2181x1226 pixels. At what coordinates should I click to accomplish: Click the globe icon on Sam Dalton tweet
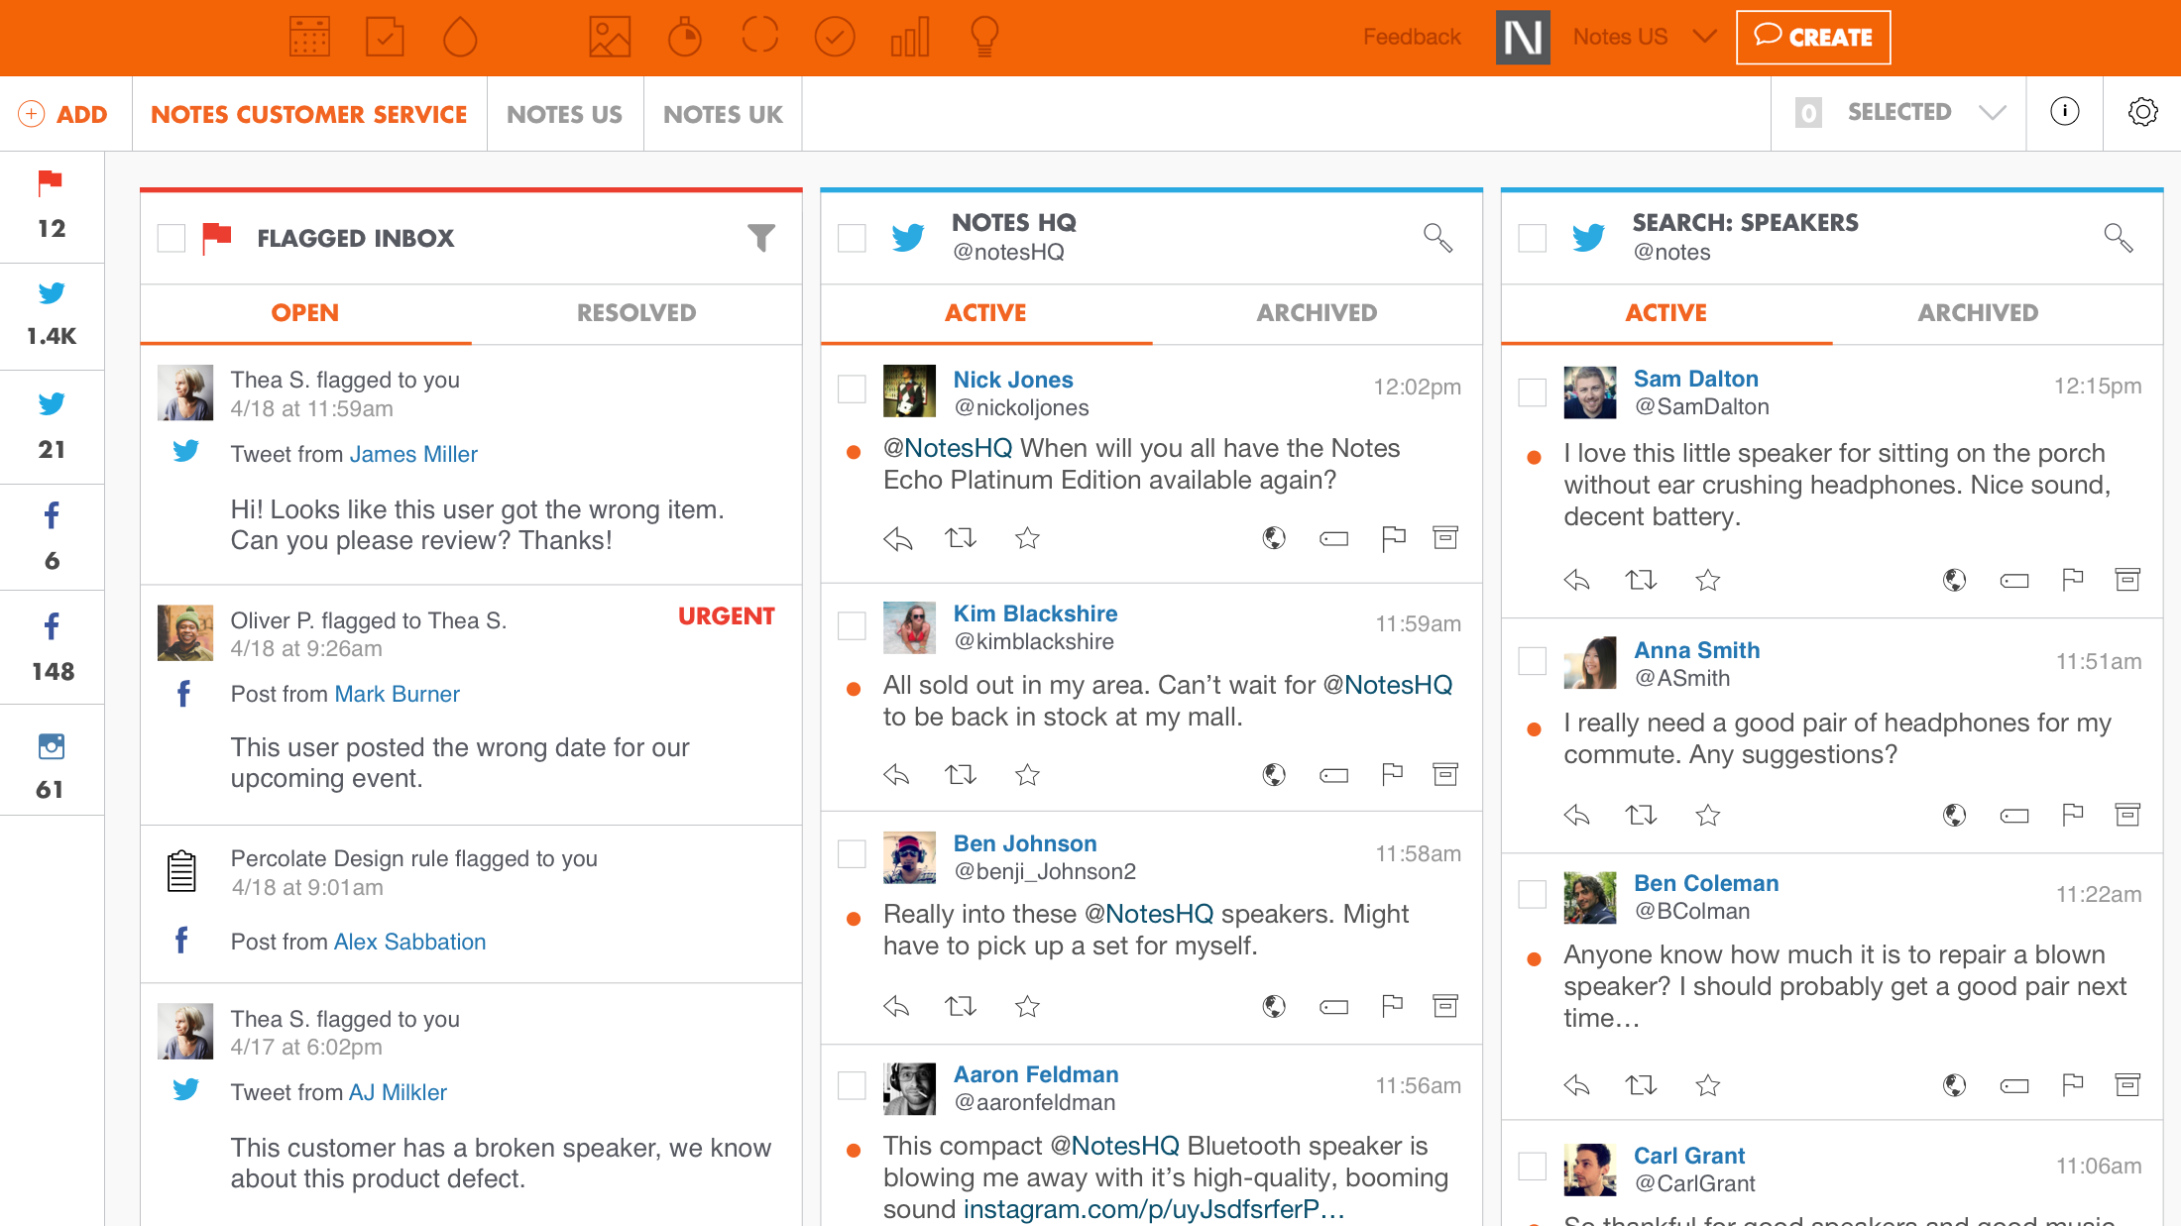1954,580
